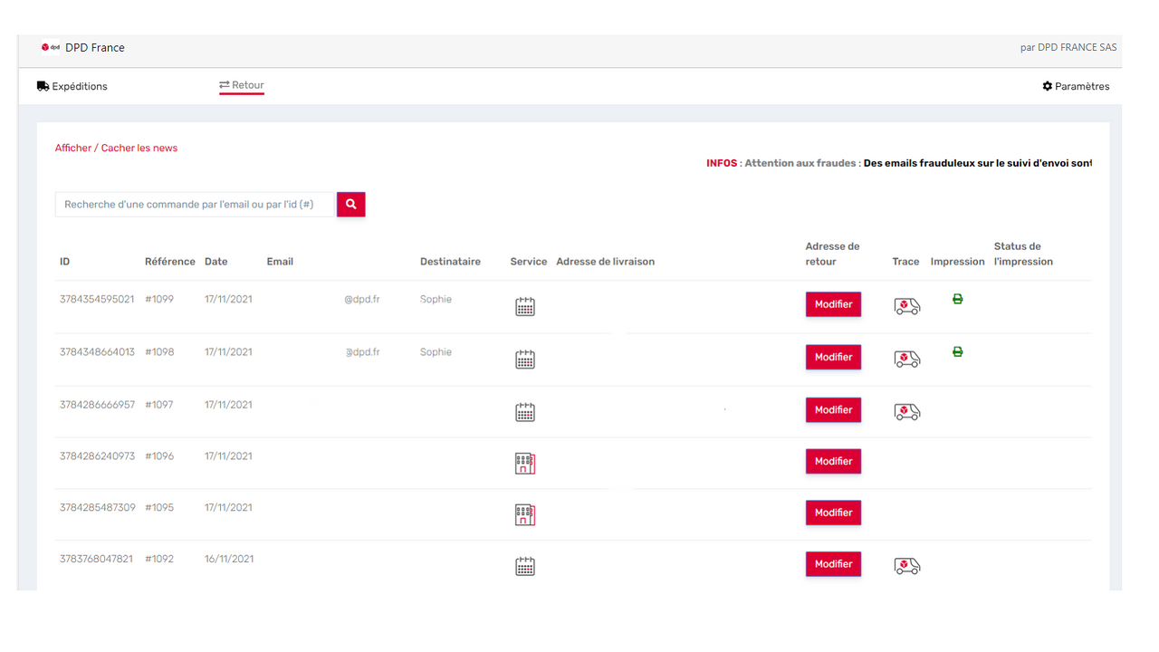Open calendar service icon for order #1098
The image size is (1159, 652).
tap(525, 360)
